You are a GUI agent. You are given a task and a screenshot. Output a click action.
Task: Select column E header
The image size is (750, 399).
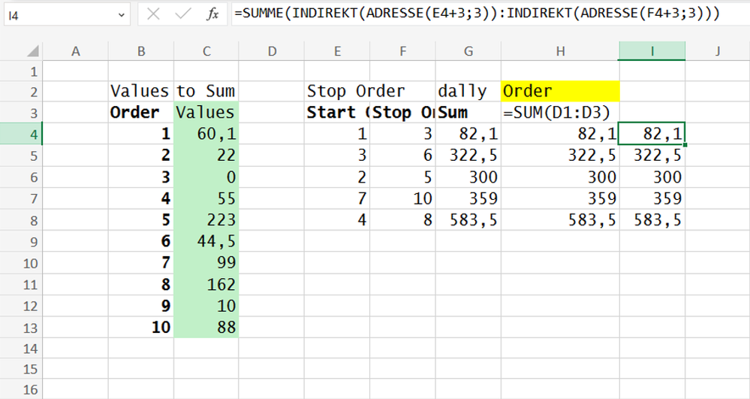coord(337,51)
